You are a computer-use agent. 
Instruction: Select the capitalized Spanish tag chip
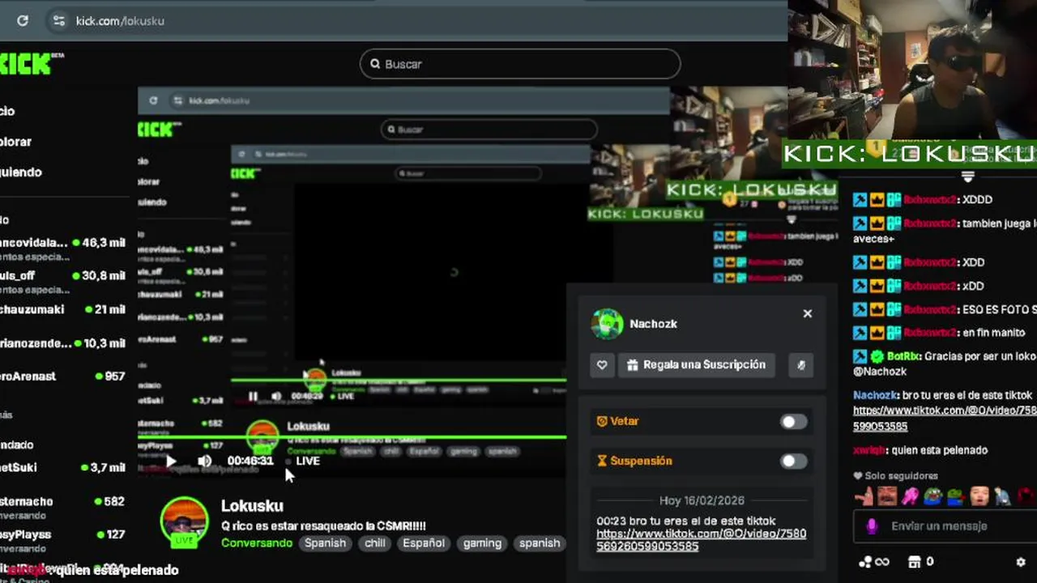pos(325,543)
